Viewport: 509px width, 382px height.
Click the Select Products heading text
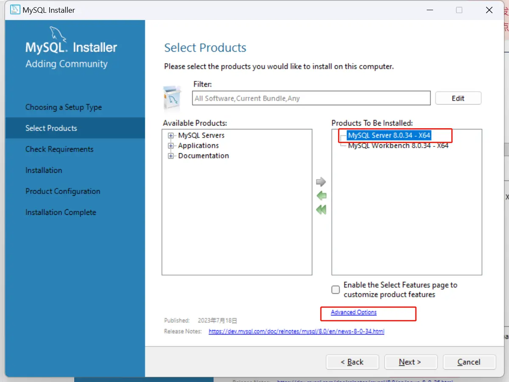(x=205, y=48)
